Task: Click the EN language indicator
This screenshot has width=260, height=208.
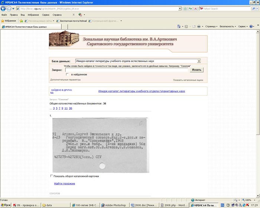Action: (x=222, y=205)
